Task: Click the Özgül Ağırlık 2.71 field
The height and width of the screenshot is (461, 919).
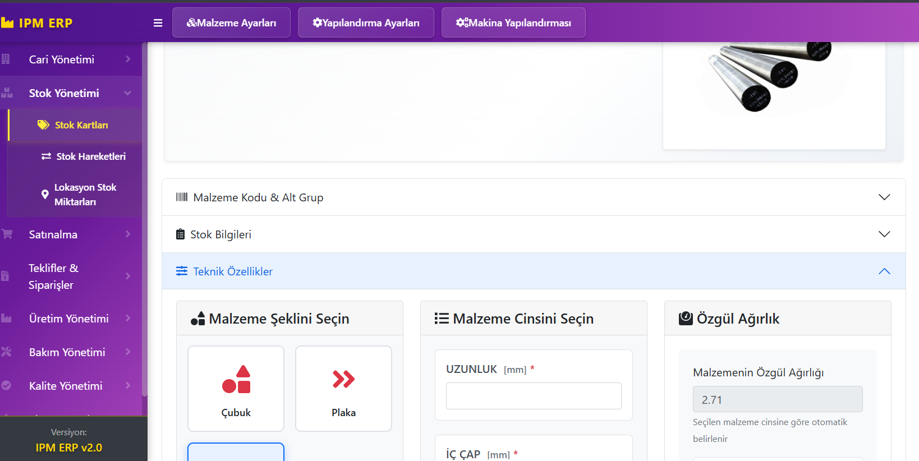Action: pyautogui.click(x=778, y=399)
